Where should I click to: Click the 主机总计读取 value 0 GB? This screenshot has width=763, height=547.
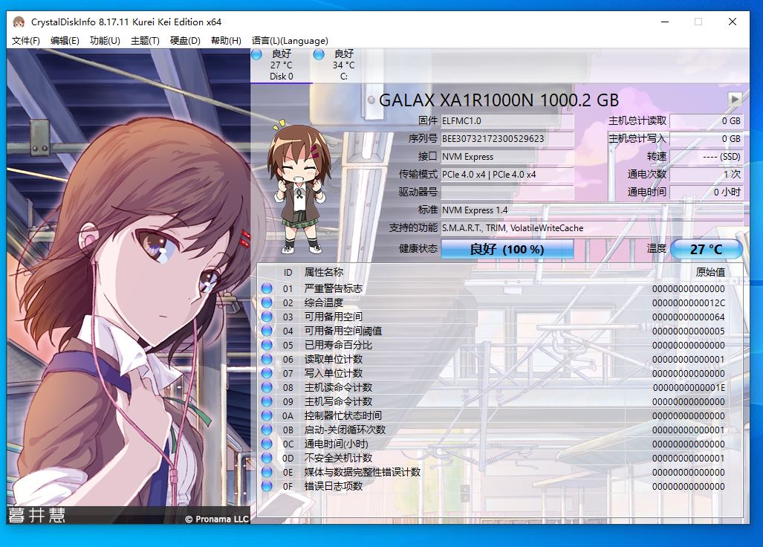pyautogui.click(x=706, y=120)
